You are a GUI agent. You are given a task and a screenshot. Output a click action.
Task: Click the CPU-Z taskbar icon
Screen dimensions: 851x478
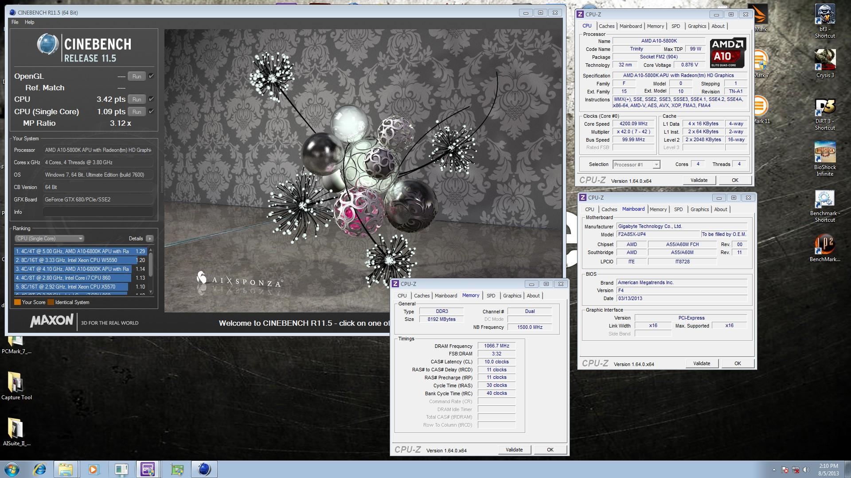point(148,469)
